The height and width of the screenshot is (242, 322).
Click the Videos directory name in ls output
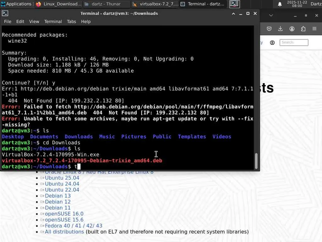click(222, 137)
